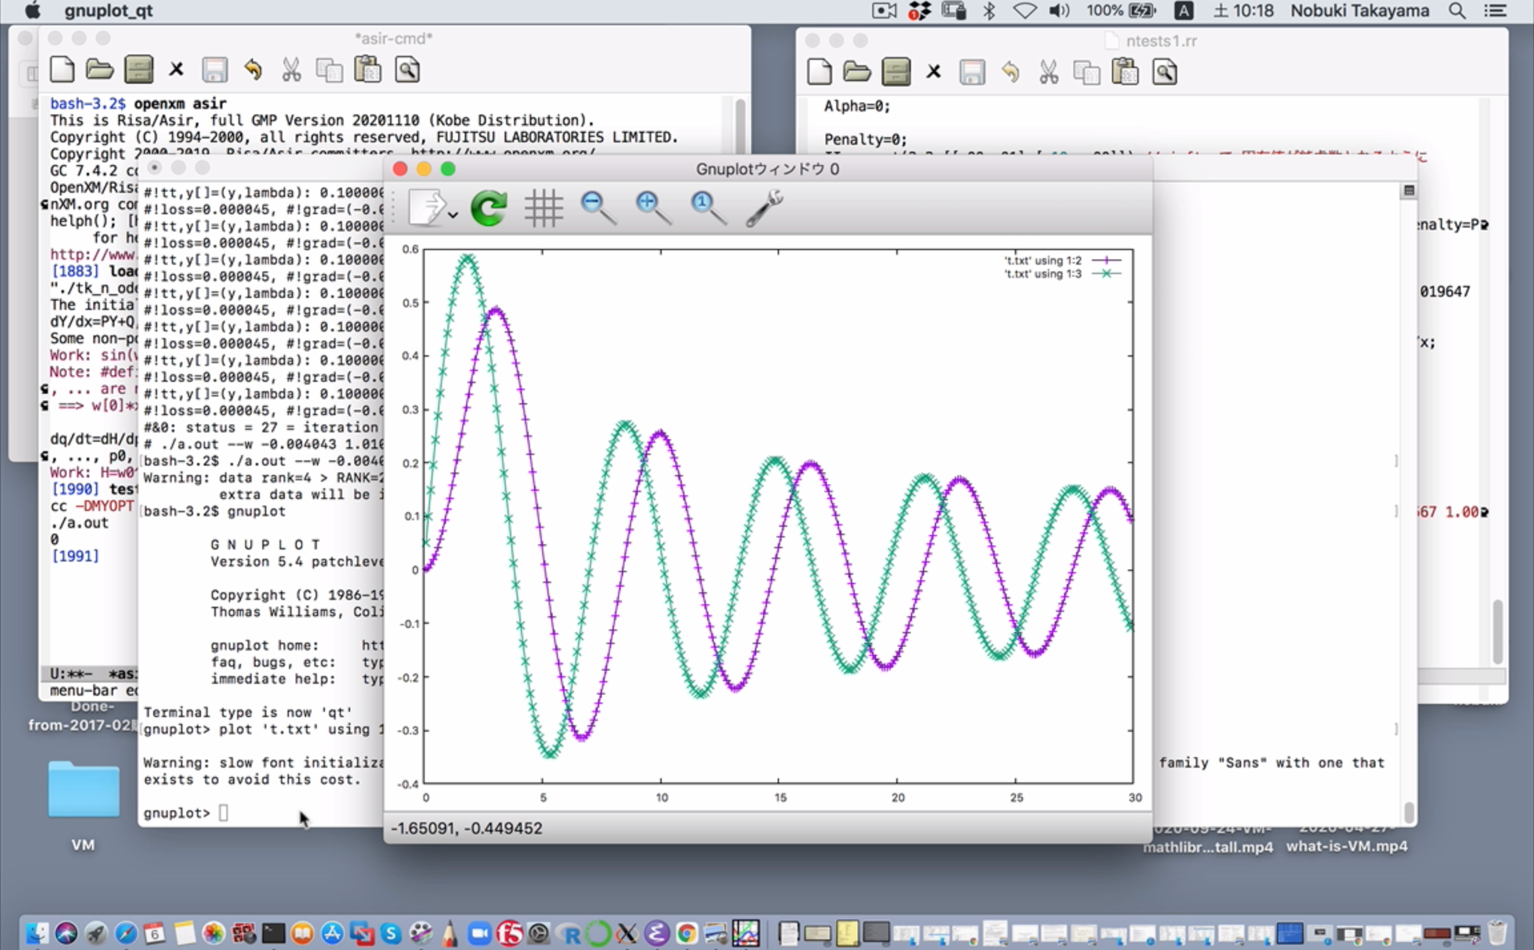Click Undo arrow in asir-cmd window toolbar
The width and height of the screenshot is (1534, 950).
click(252, 70)
